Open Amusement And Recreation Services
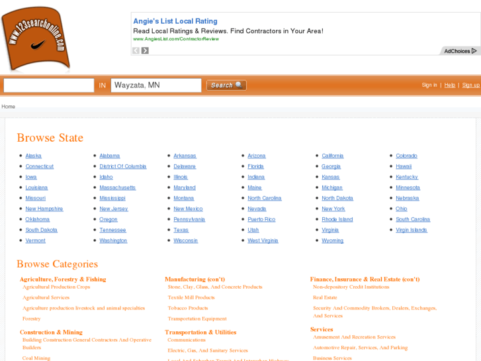The width and height of the screenshot is (481, 361). coord(355,337)
